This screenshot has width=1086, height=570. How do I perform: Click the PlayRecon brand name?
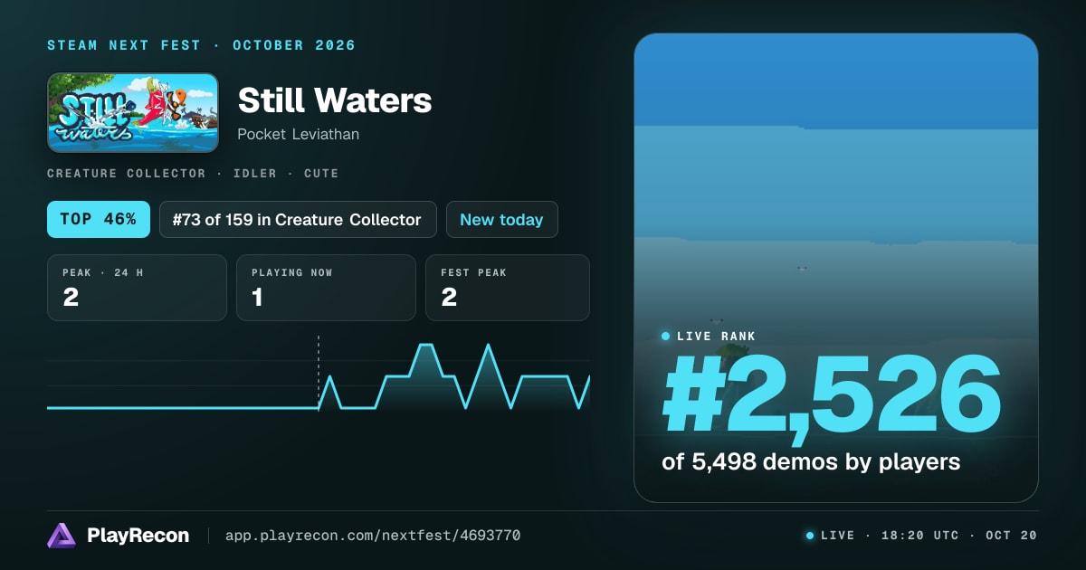138,536
